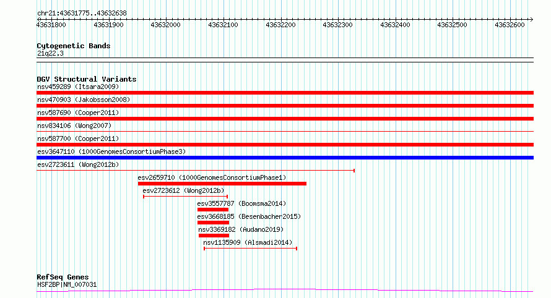Screen dimensions: 551x298
Task: Click the red bar under nsv3369182
Action: click(214, 236)
